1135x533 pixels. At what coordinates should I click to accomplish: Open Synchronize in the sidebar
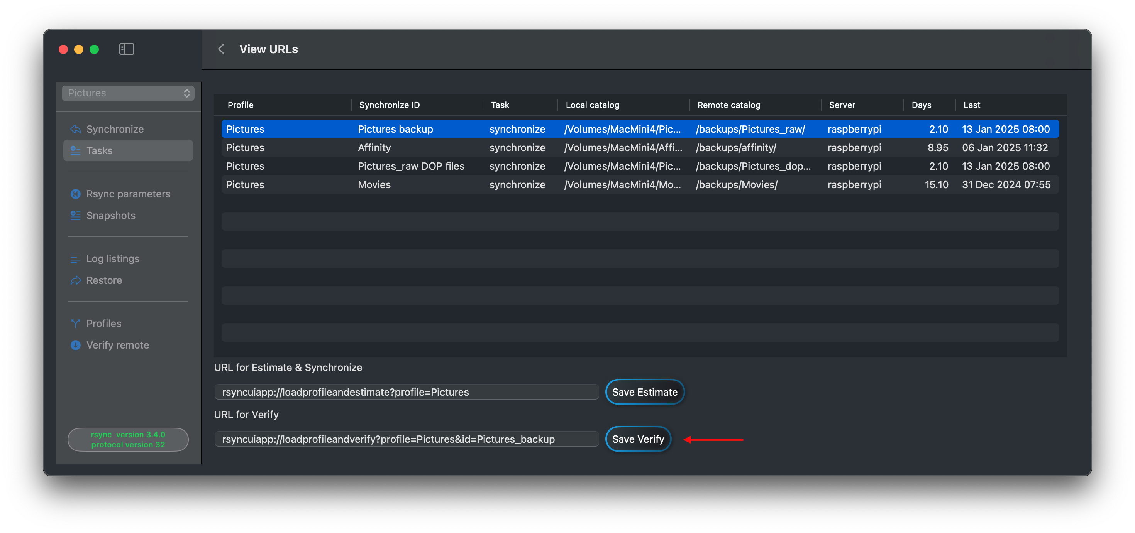(128, 129)
